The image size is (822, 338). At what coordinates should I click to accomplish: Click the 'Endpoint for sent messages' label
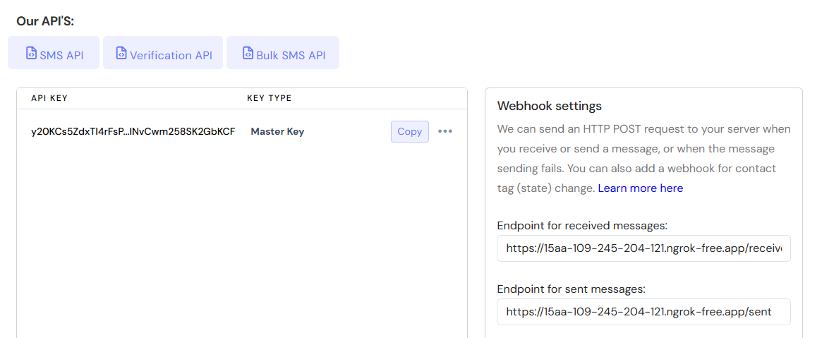571,289
